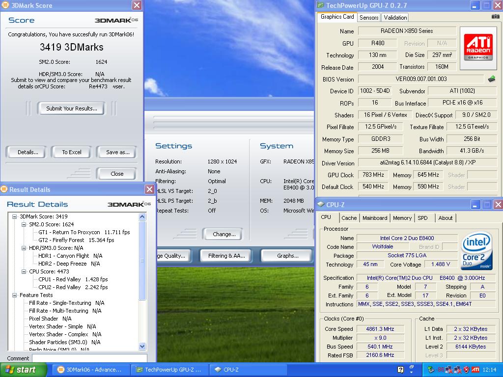Click the Result Details window title icon

pyautogui.click(x=4, y=189)
